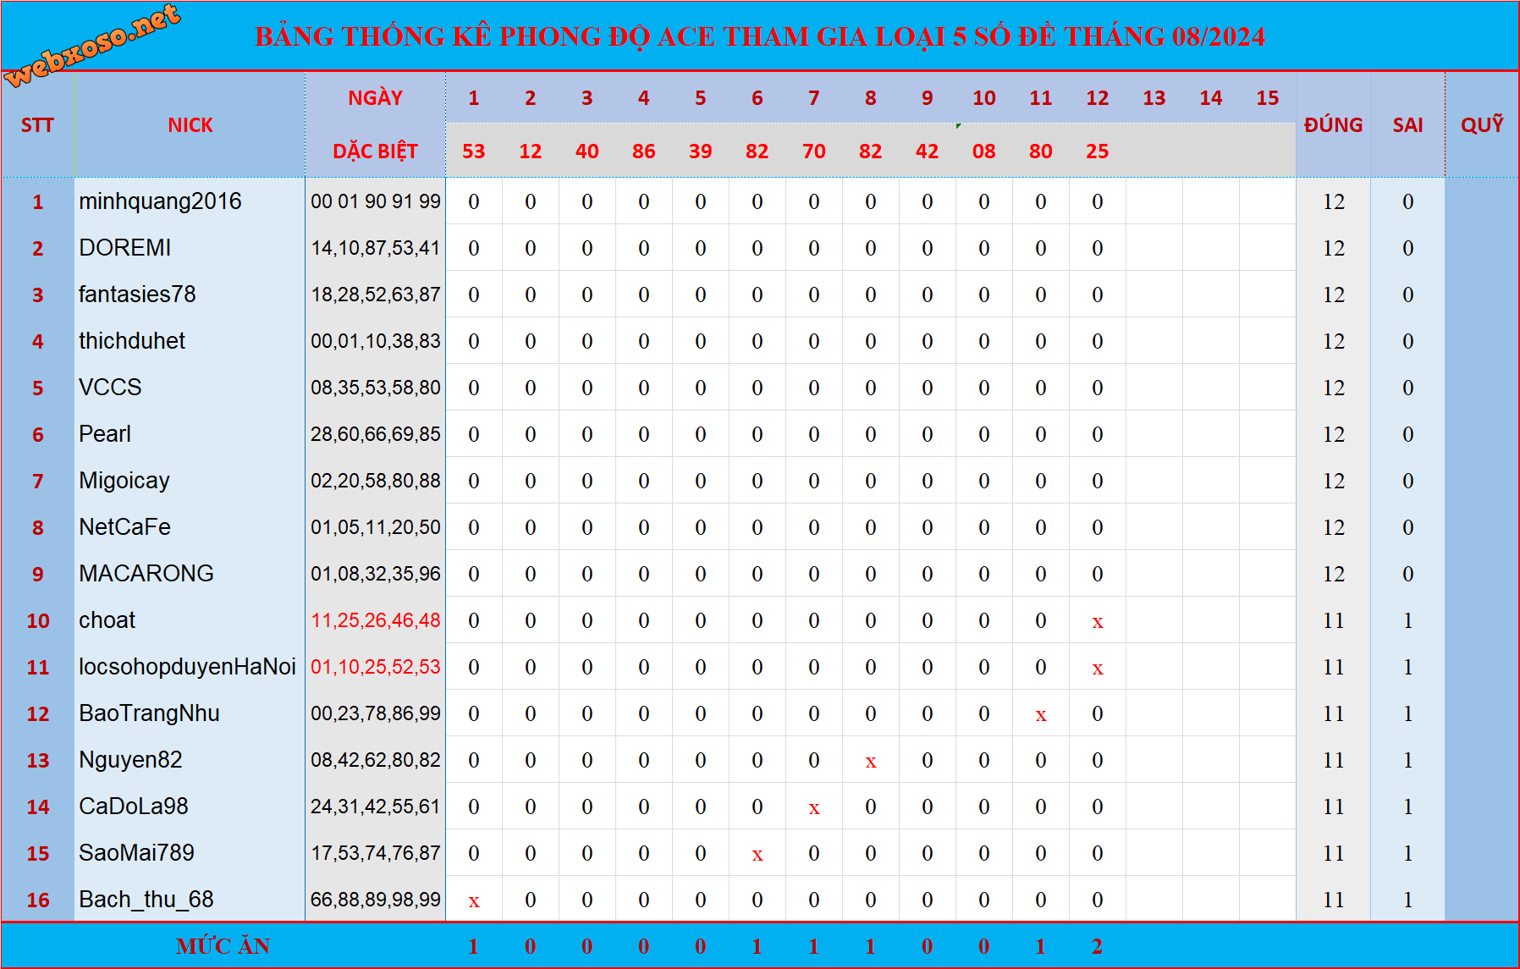The image size is (1520, 969).
Task: Select nick Pearl
Action: (x=105, y=434)
